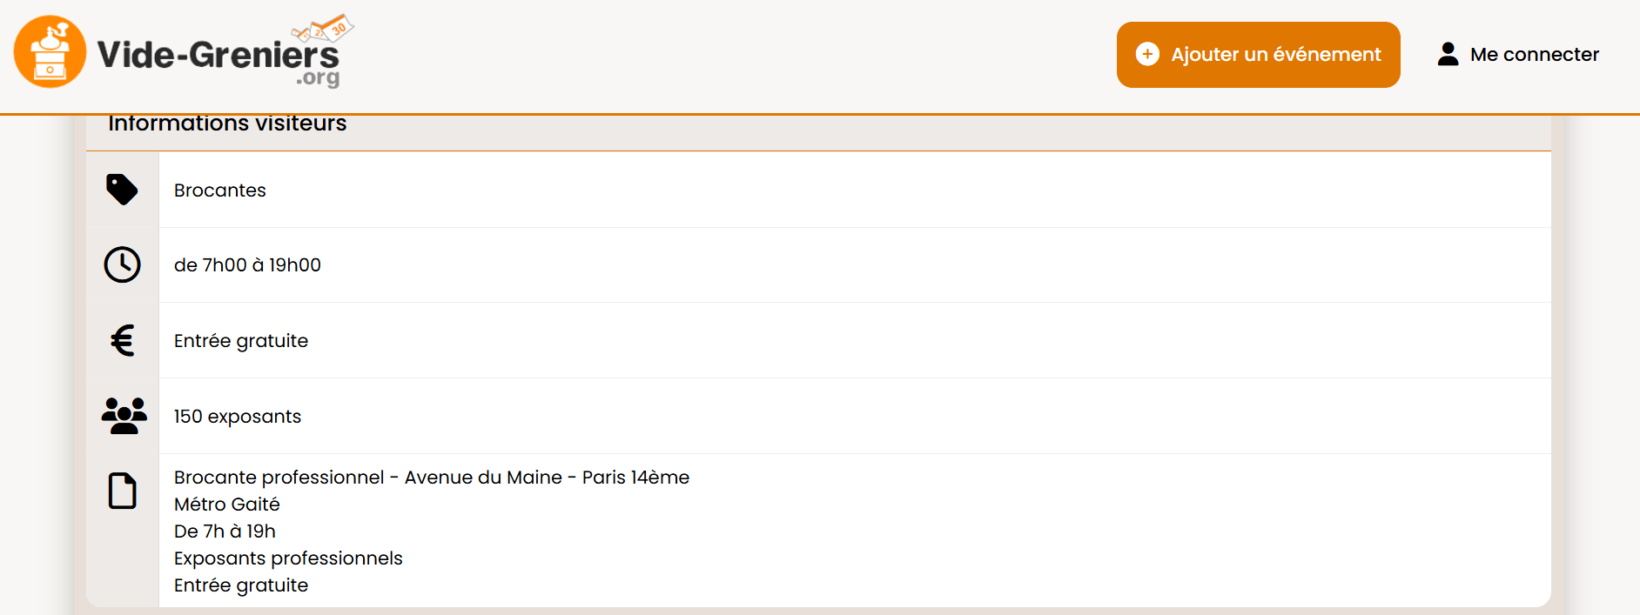Click the Vide-Greniers.org site title
1640x615 pixels.
218,57
